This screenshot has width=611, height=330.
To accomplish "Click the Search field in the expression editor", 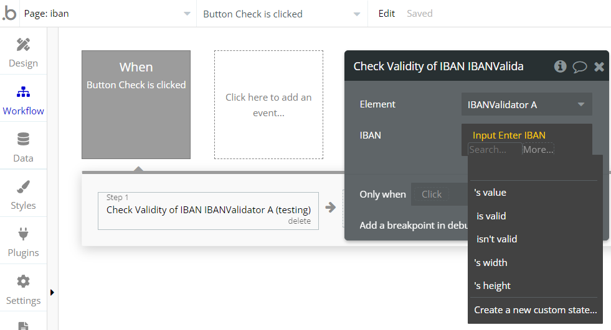I will [495, 150].
